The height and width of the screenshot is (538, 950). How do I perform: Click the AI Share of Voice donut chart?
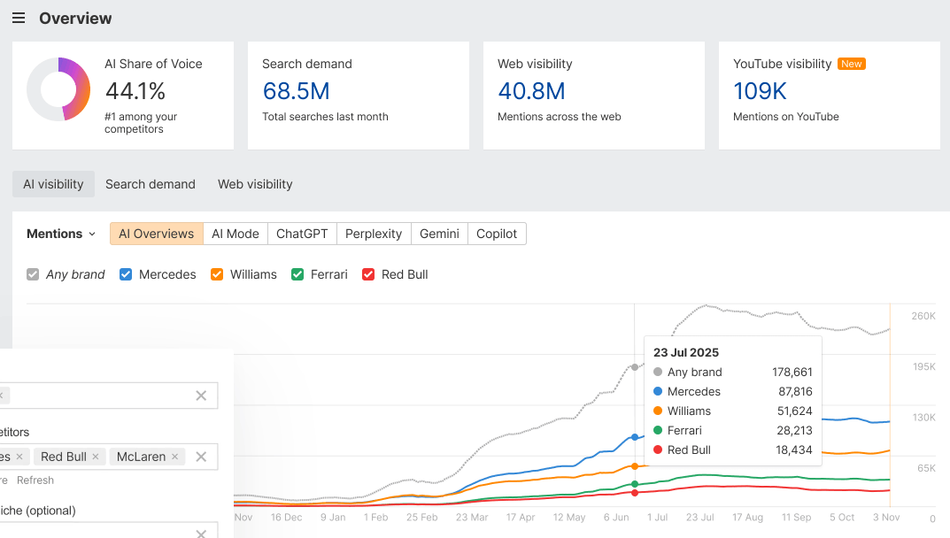pyautogui.click(x=58, y=89)
